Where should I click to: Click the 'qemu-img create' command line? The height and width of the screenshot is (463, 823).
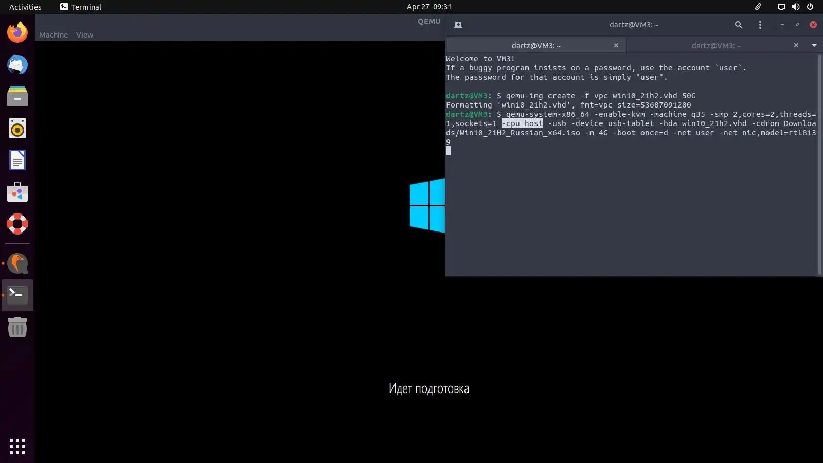[571, 96]
